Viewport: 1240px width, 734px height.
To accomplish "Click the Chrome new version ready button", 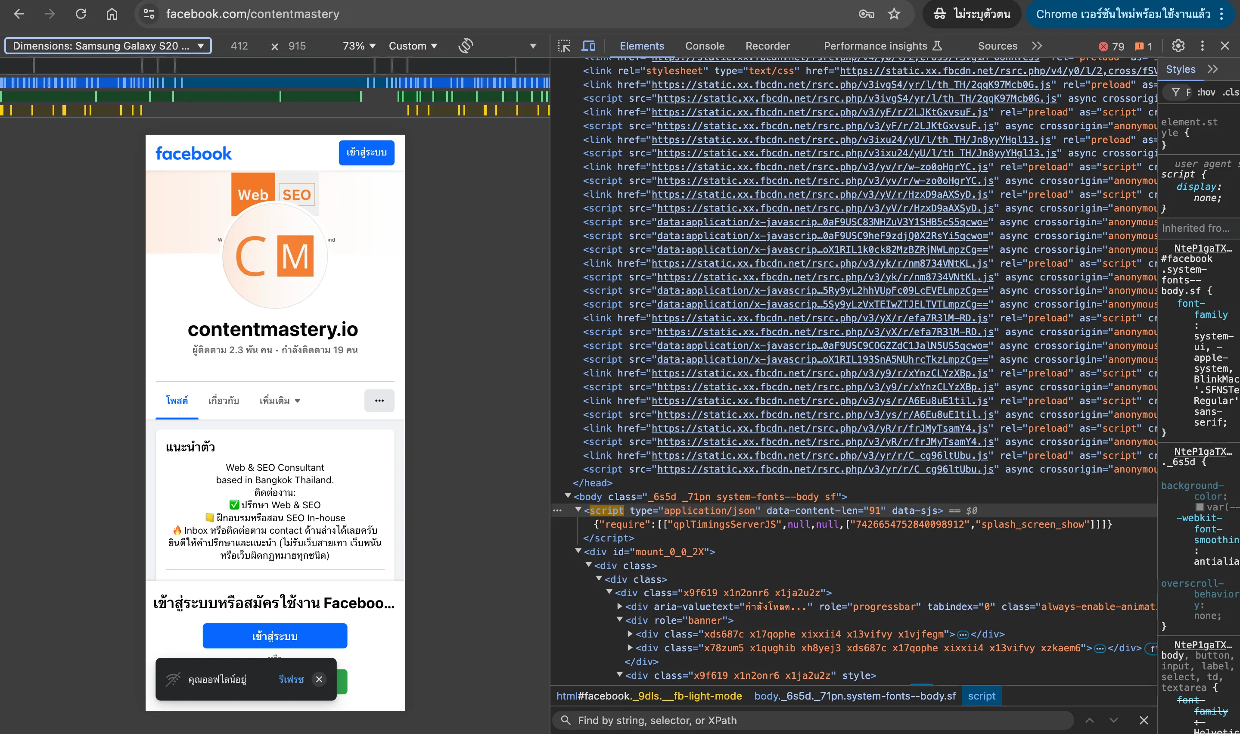I will 1122,14.
